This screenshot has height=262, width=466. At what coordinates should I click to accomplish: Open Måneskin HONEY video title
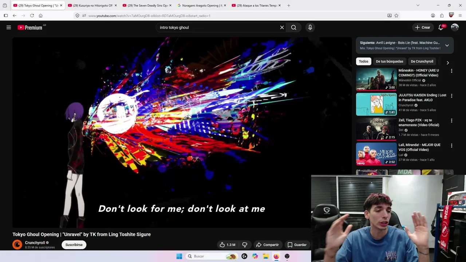click(419, 73)
